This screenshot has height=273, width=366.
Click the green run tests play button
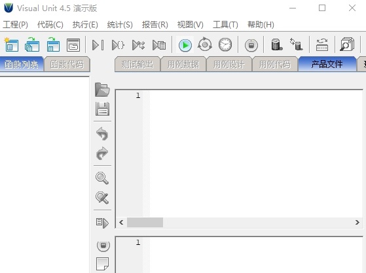pos(185,44)
